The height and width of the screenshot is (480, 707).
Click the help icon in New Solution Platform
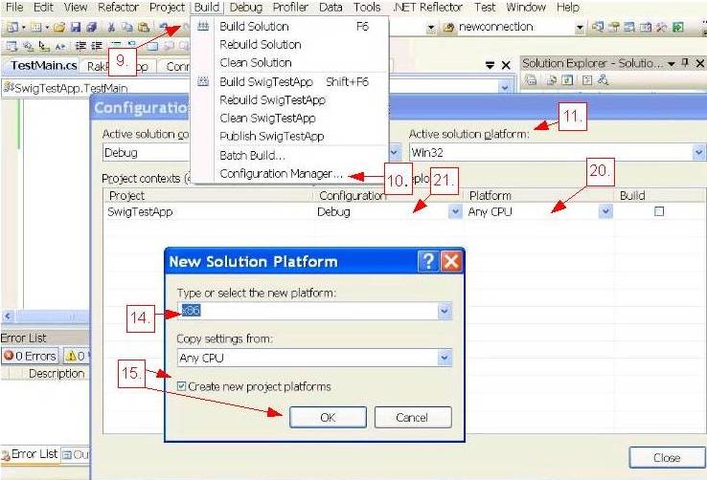tap(428, 261)
